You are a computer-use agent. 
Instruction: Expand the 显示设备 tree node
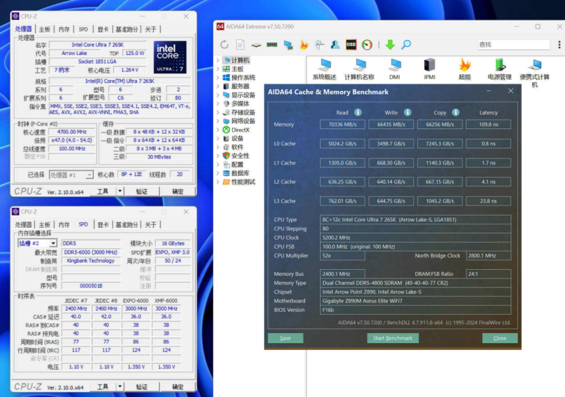(218, 95)
